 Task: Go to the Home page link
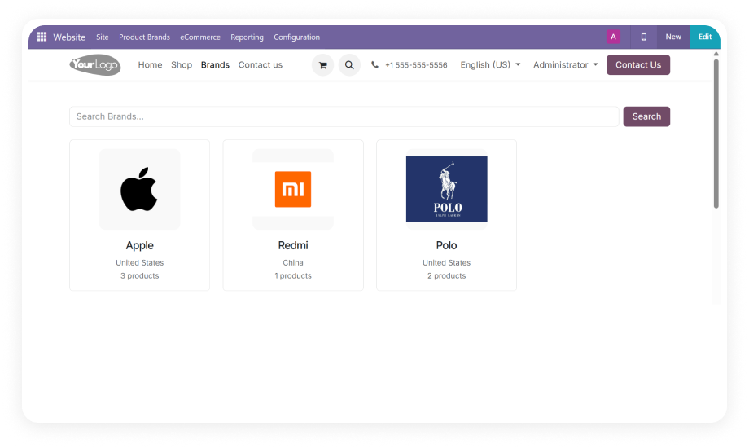click(x=150, y=64)
